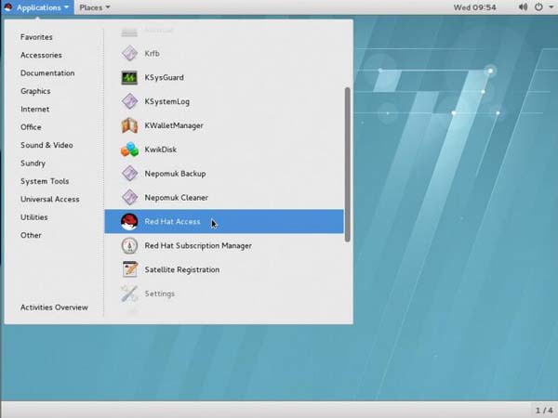
Task: Open Satellite Registration
Action: (x=181, y=270)
